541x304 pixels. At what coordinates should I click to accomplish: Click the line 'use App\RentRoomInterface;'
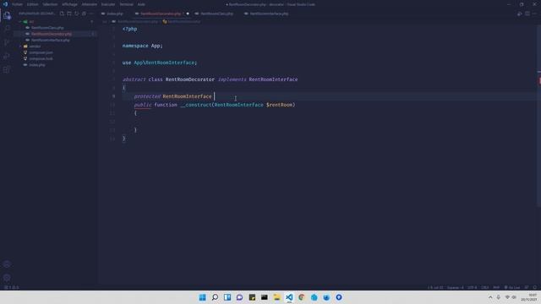click(x=160, y=62)
